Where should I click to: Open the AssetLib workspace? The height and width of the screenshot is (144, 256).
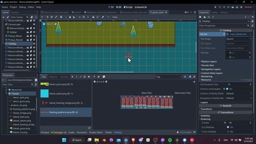141,7
